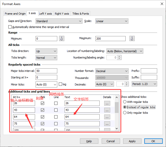Click the Starting at X= field
The image size is (166, 147).
(46, 77)
